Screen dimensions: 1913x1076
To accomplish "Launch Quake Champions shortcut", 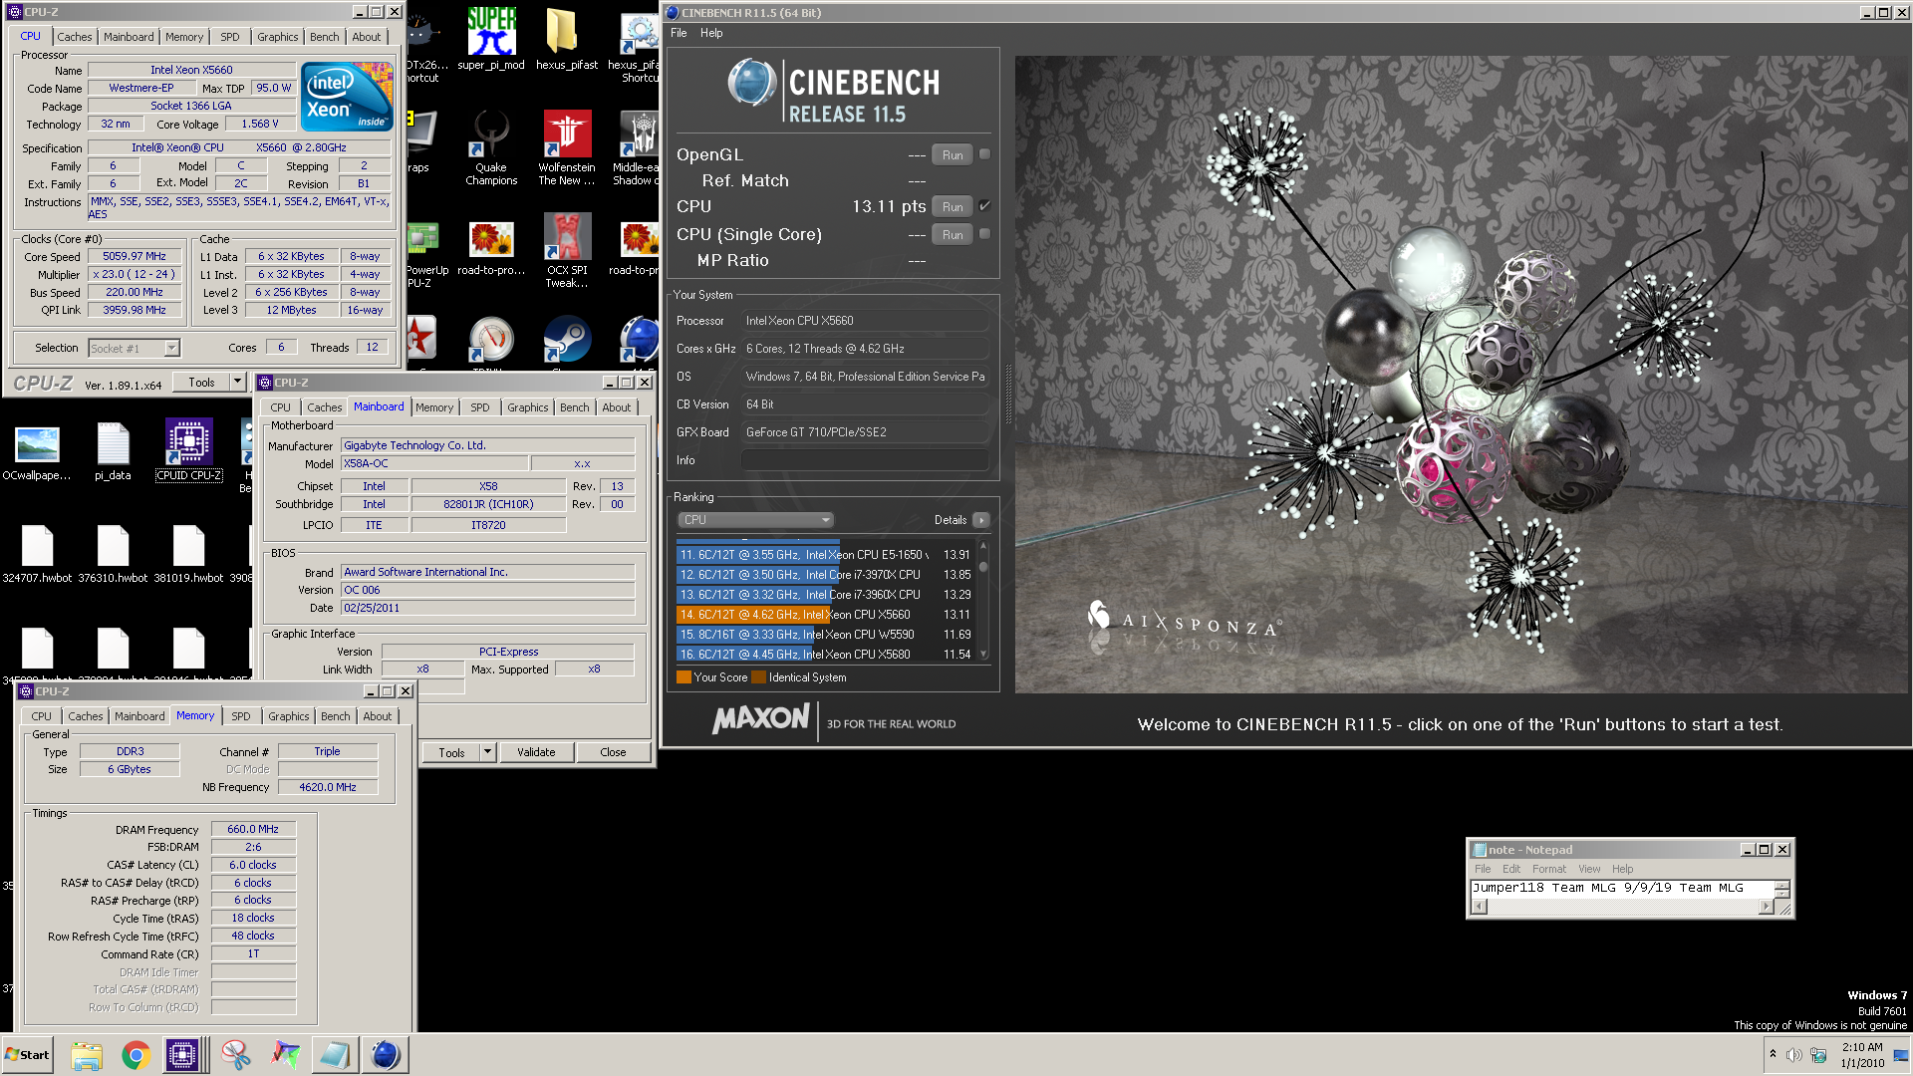I will tap(491, 147).
